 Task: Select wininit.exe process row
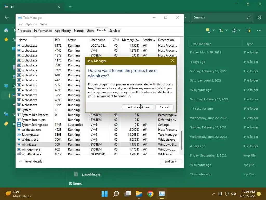pos(98,144)
